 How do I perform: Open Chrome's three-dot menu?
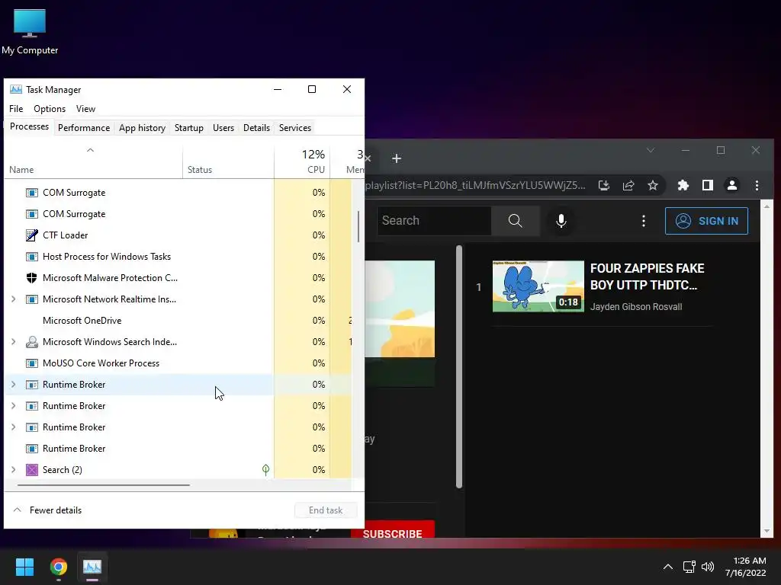click(757, 186)
